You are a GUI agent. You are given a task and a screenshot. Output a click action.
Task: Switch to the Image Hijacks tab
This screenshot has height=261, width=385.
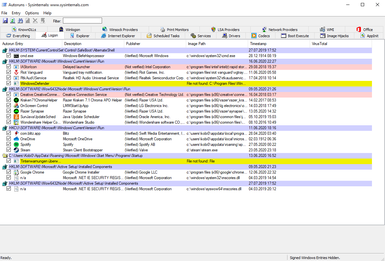click(334, 36)
